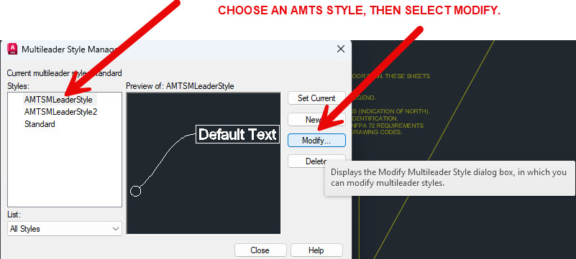Click the bottom Close button

[x=260, y=250]
